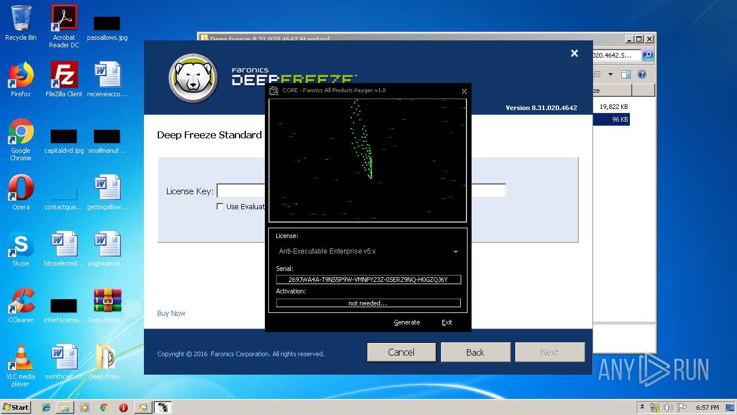737x415 pixels.
Task: Launch Acrobat Reader DC shortcut
Action: (x=64, y=27)
